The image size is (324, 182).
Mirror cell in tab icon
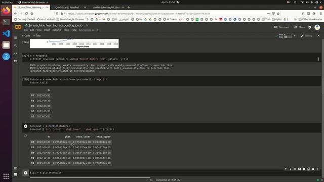308,169
